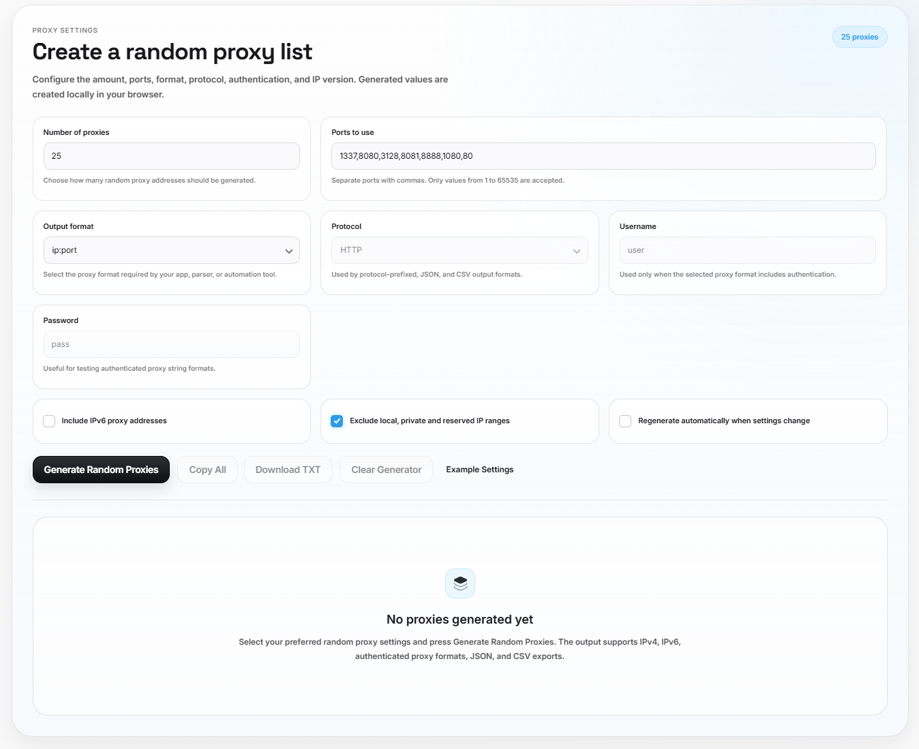Turn on Regenerate automatically when settings change
Viewport: 919px width, 749px height.
point(625,421)
